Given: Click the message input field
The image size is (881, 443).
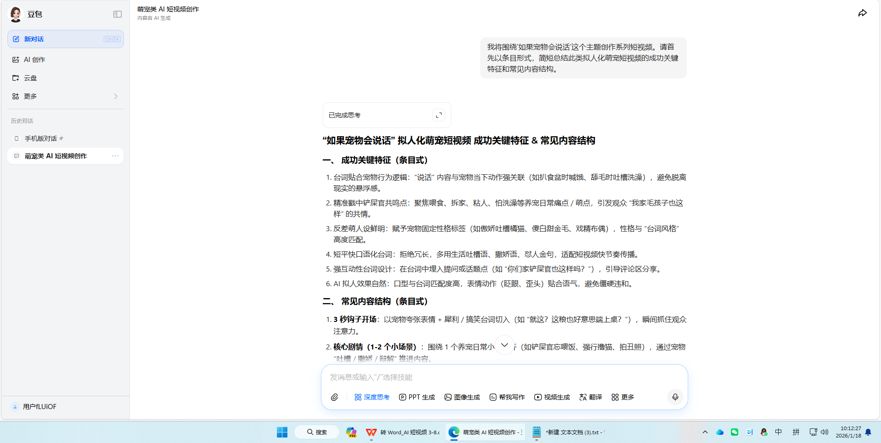Looking at the screenshot, I should pos(459,377).
